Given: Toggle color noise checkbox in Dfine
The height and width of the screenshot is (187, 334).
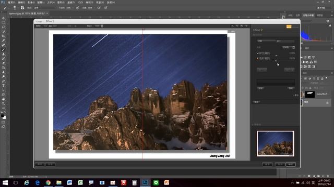Looking at the screenshot, I should tap(258, 58).
